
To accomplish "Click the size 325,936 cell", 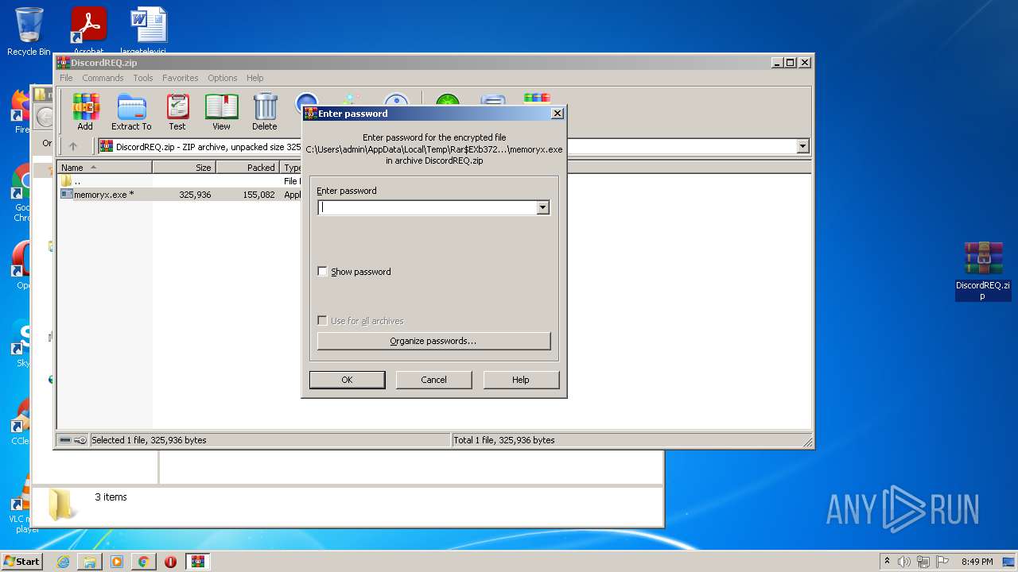I will (x=195, y=194).
